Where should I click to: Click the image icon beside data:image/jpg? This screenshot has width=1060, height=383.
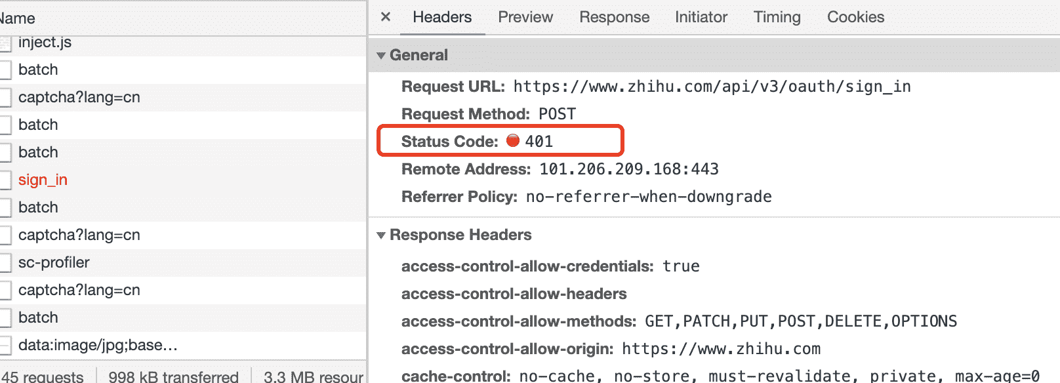5,345
